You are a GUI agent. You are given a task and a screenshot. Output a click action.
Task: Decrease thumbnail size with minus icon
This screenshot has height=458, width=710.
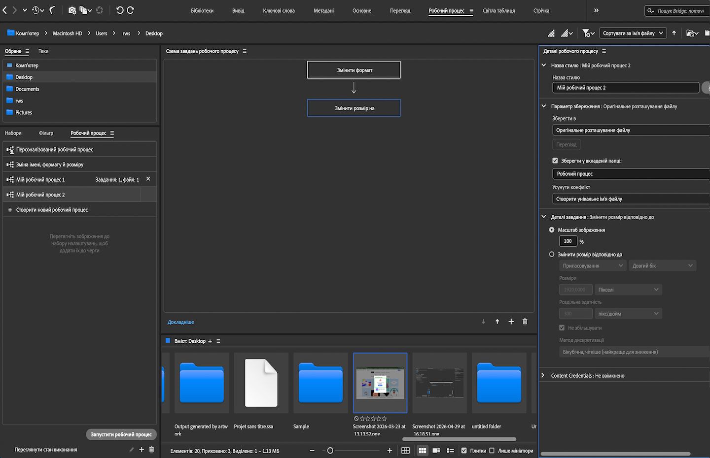pos(312,451)
